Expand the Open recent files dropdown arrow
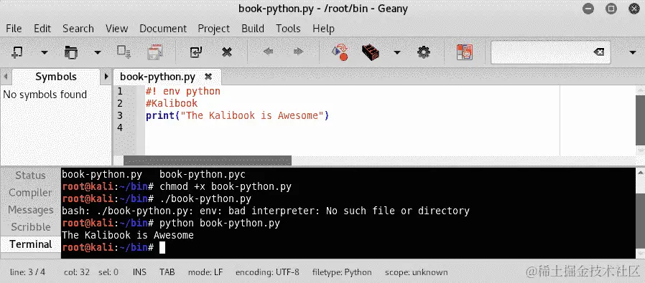Image resolution: width=645 pixels, height=283 pixels. pyautogui.click(x=98, y=52)
